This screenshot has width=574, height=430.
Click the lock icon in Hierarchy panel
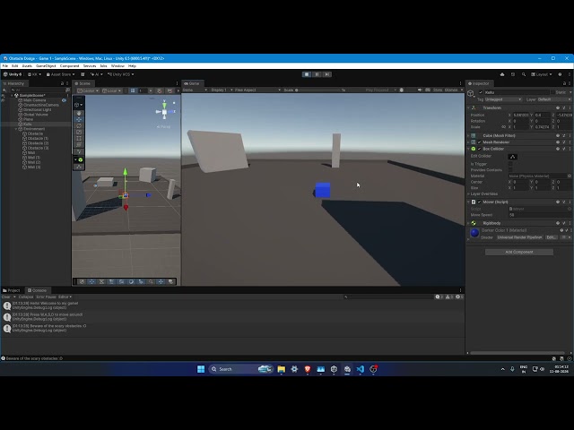(x=62, y=83)
